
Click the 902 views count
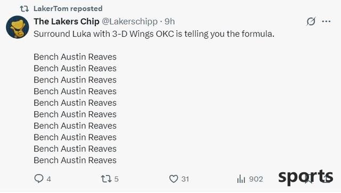[256, 179]
